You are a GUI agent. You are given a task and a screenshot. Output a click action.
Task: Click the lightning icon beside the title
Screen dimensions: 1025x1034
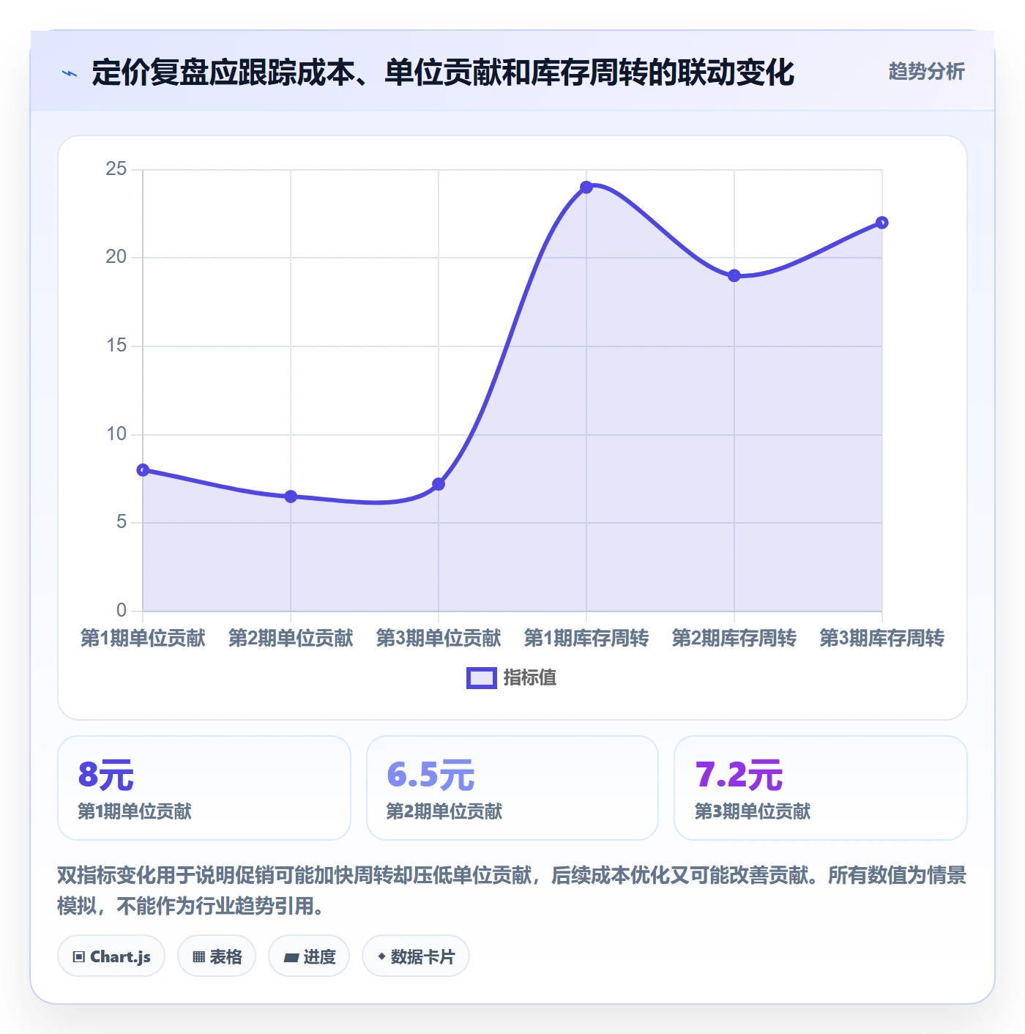70,73
